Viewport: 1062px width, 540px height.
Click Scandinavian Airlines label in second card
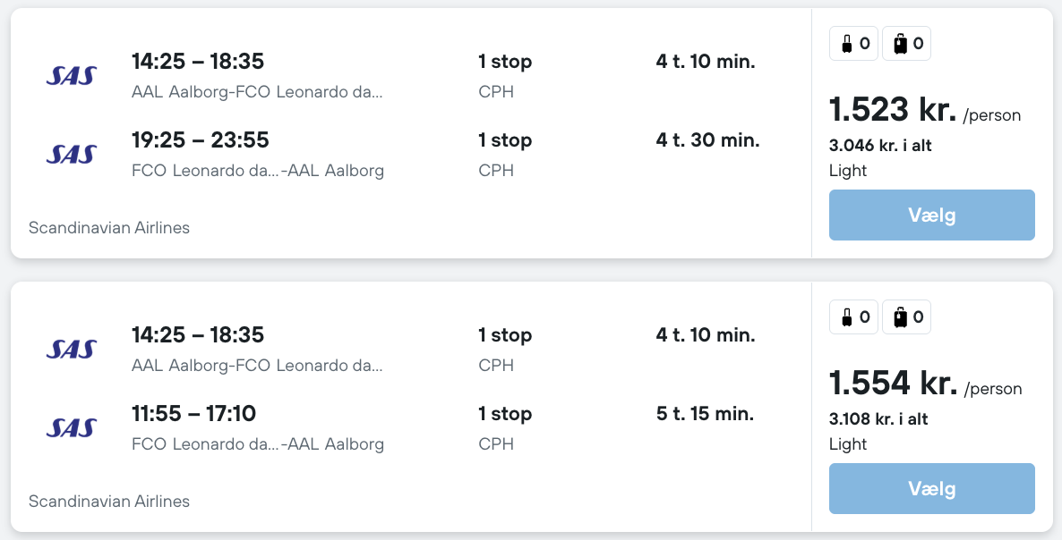pos(109,502)
